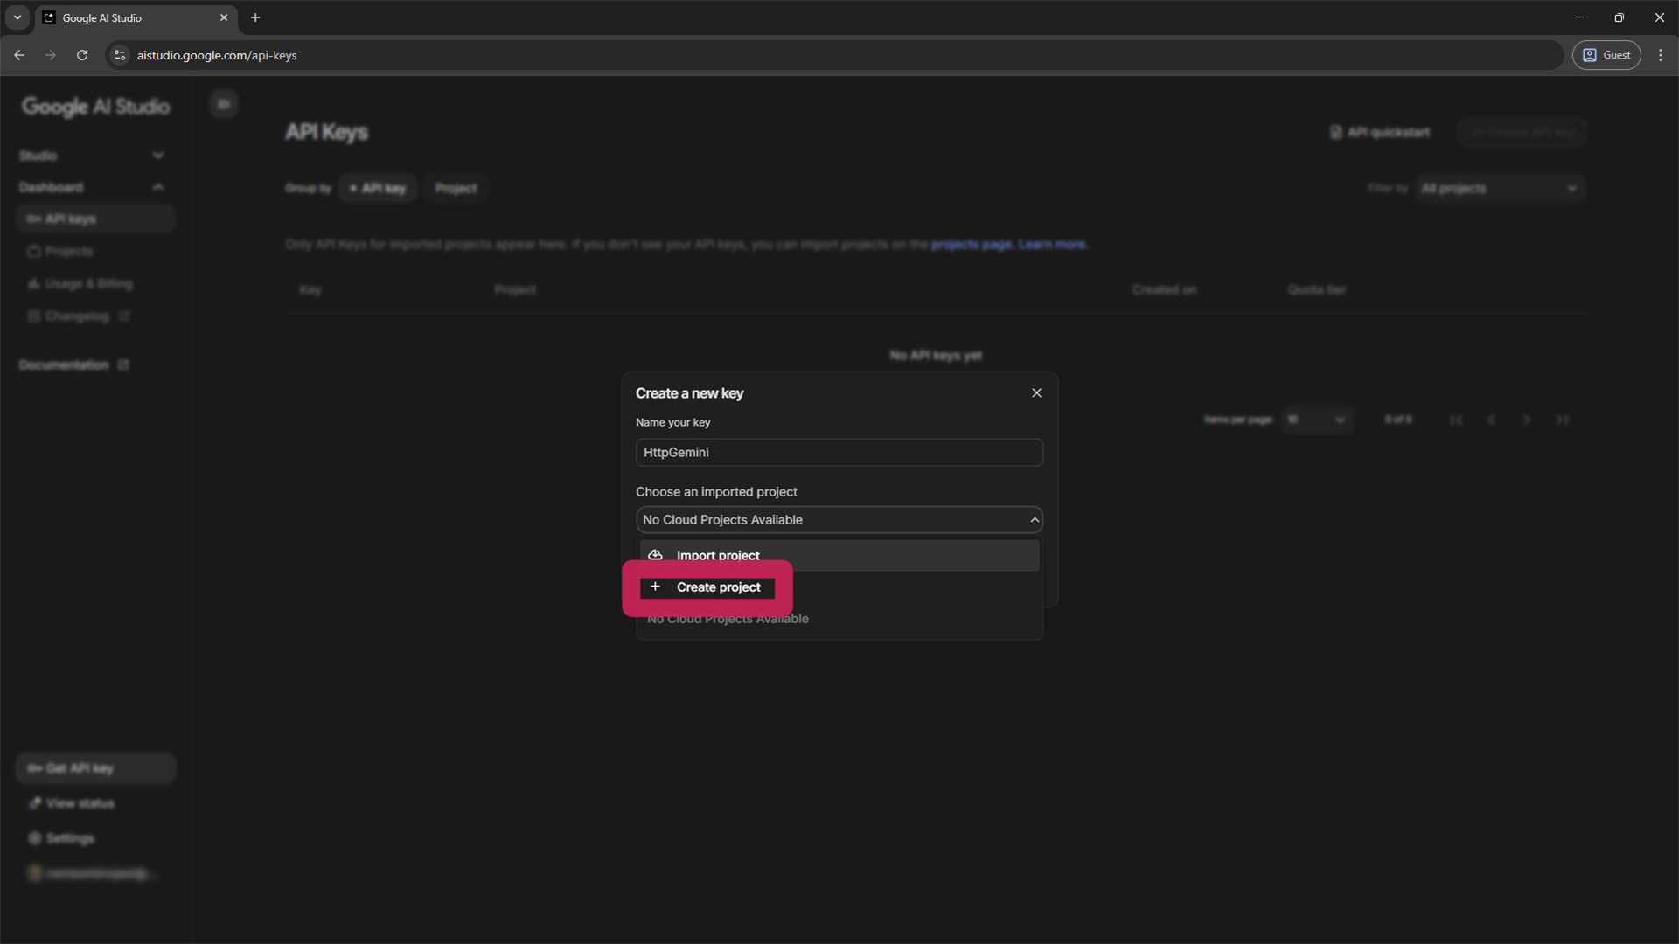Go to first page pagination icon
This screenshot has width=1679, height=944.
(1456, 420)
